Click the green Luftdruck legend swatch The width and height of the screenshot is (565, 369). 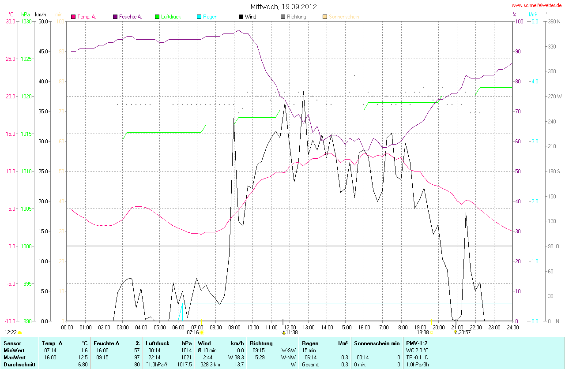(157, 17)
